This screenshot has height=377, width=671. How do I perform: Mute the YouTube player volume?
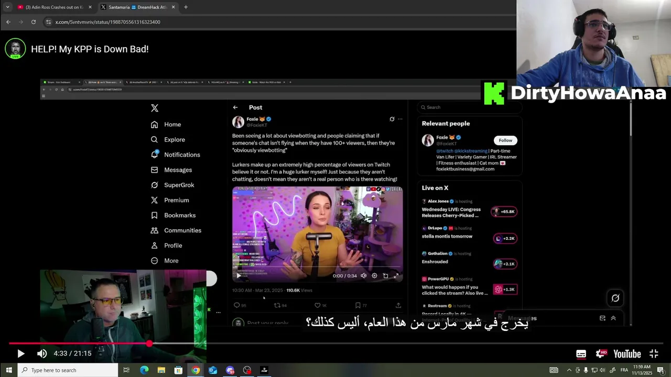click(42, 354)
